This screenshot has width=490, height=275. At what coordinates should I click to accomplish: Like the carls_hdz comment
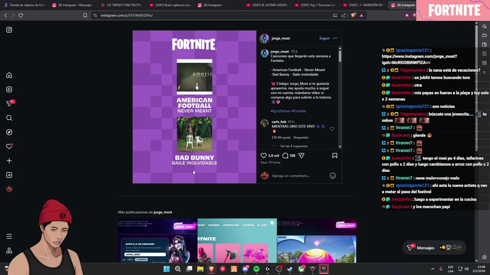click(332, 129)
